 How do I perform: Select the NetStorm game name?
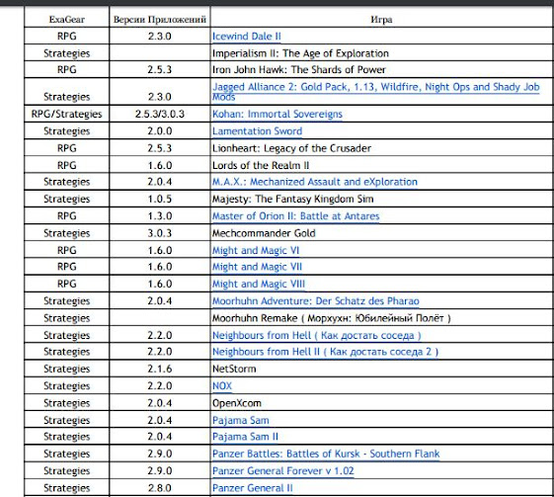click(x=234, y=369)
